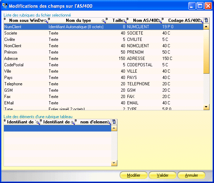
Task: Click upper table scrollbar up arrow
Action: (x=206, y=26)
